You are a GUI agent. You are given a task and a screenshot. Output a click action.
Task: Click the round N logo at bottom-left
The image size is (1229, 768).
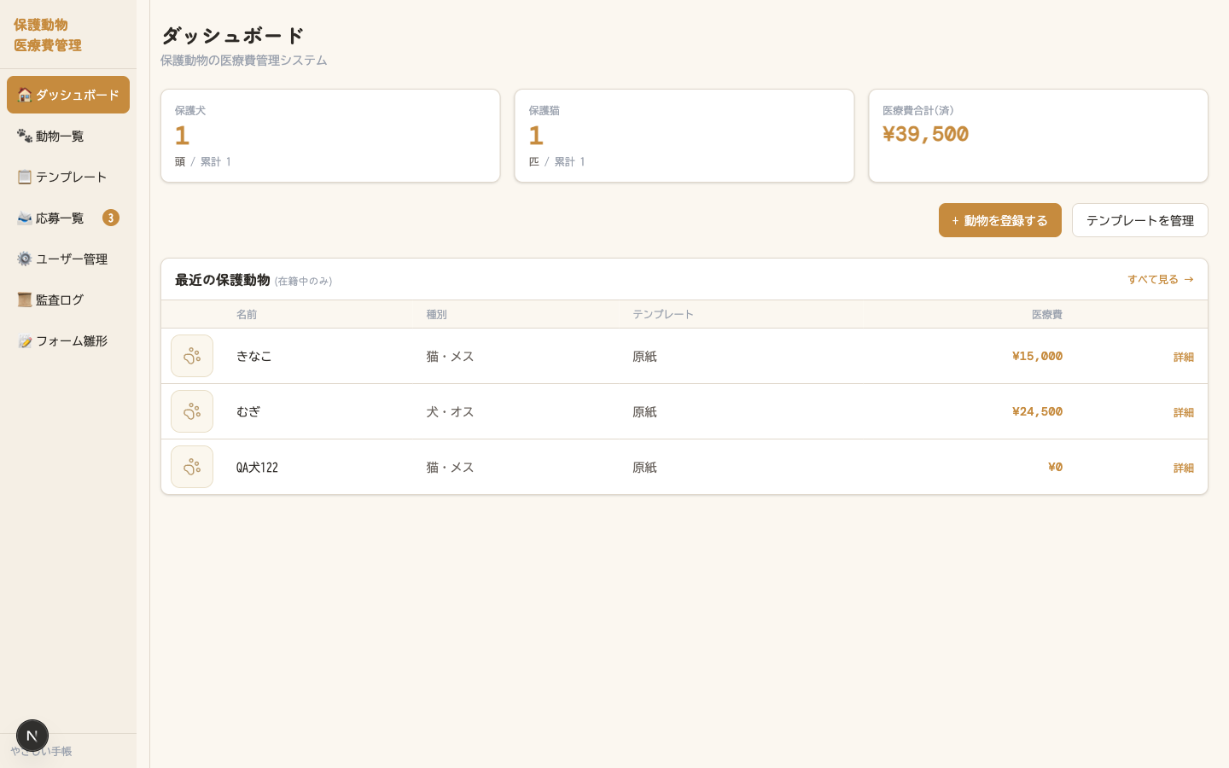(32, 736)
